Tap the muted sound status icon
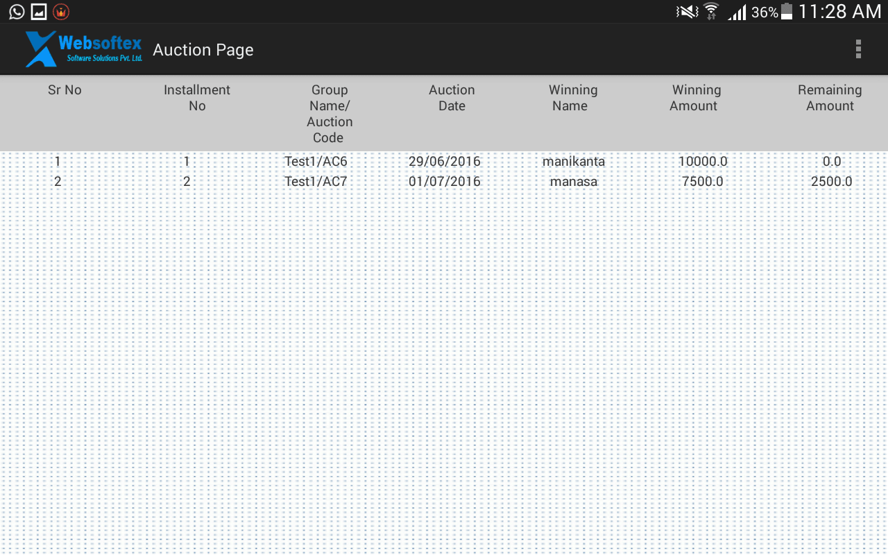Screen dimensions: 888x555 pyautogui.click(x=687, y=12)
